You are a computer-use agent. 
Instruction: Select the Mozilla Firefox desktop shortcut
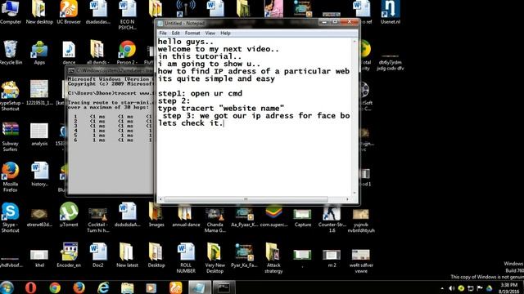[11, 177]
